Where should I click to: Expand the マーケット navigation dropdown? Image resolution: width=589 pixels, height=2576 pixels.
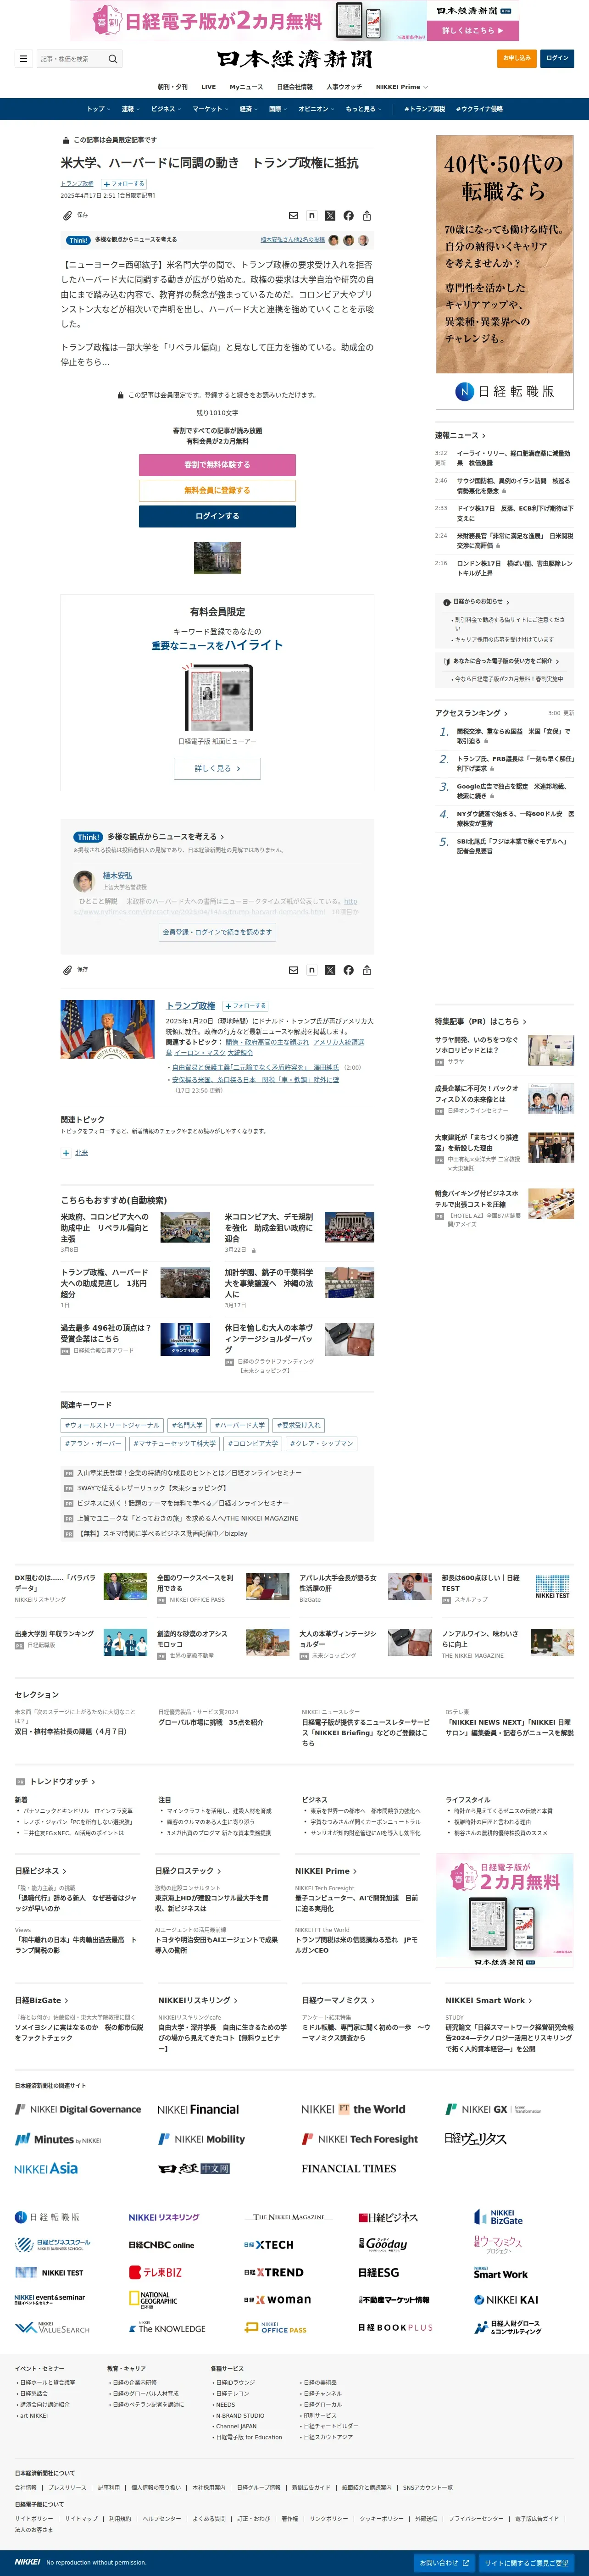(210, 109)
